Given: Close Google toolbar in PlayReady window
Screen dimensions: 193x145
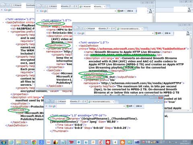Looking at the screenshot, I should [x=2, y=10].
